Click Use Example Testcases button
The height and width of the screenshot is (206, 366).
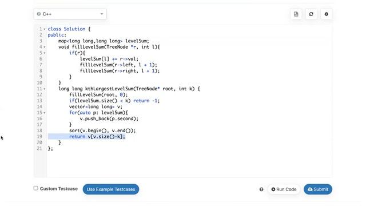coord(111,189)
